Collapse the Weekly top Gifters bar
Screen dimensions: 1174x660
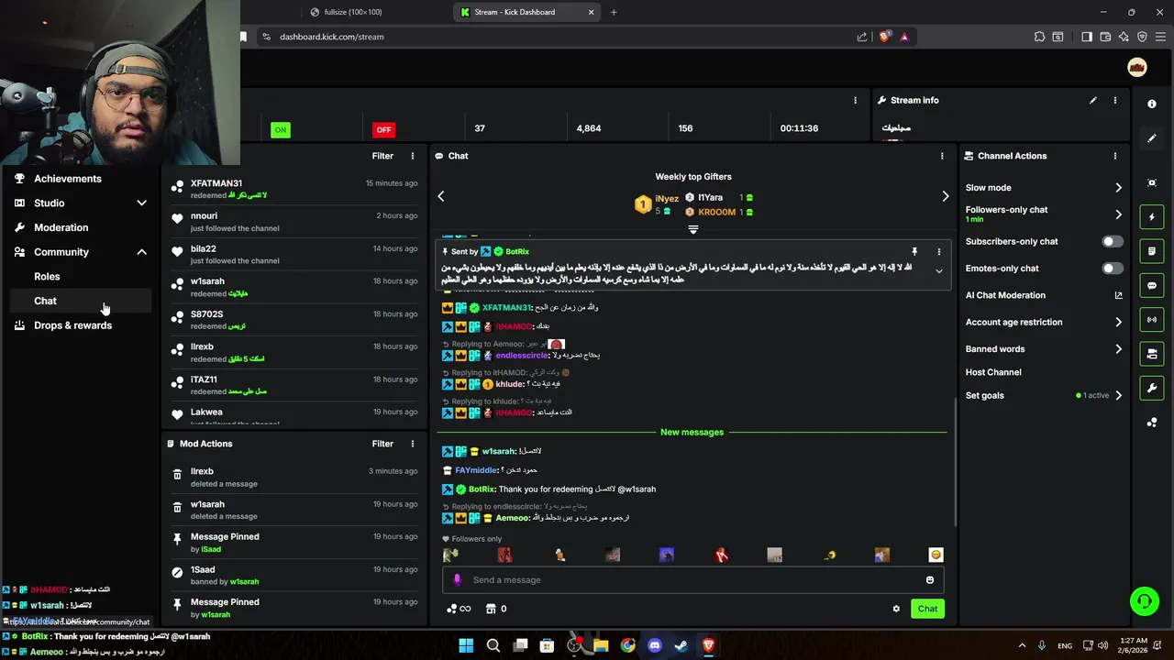click(693, 229)
